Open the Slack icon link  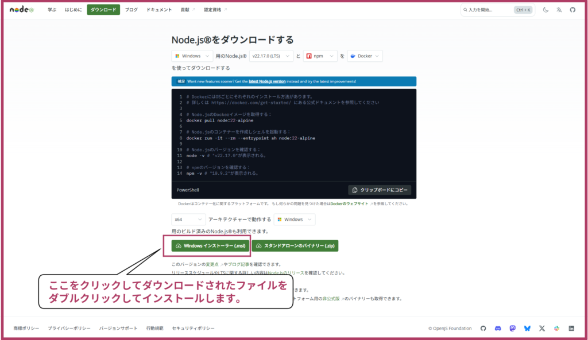[556, 329]
